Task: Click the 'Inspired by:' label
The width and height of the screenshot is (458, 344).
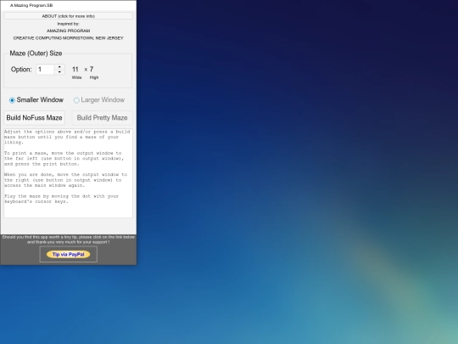Action: 68,24
